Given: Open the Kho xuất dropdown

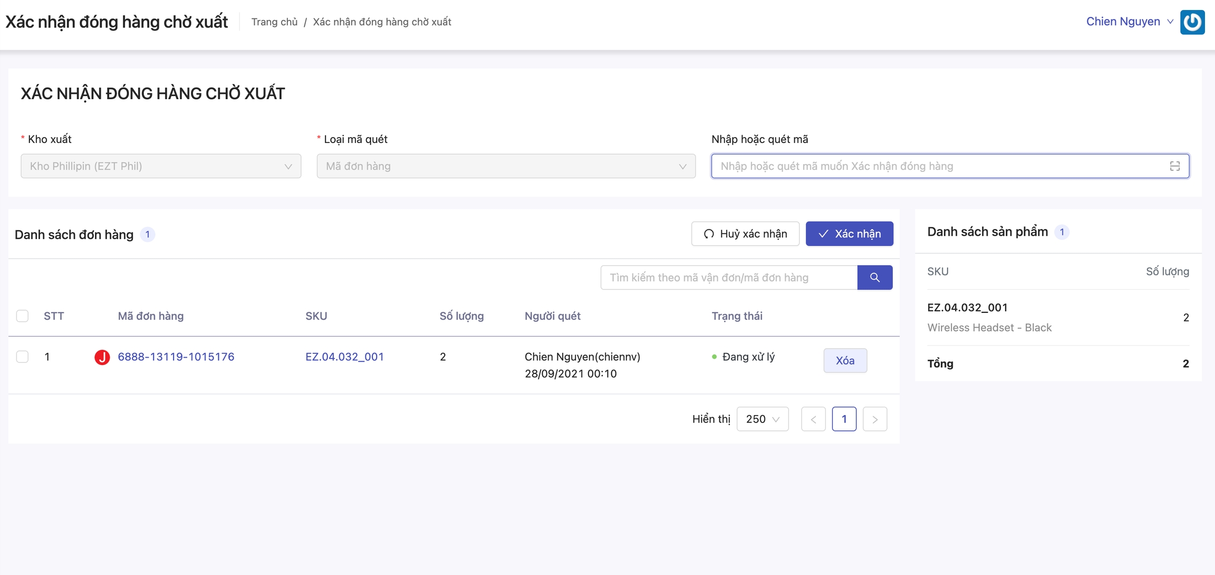Looking at the screenshot, I should pos(161,166).
